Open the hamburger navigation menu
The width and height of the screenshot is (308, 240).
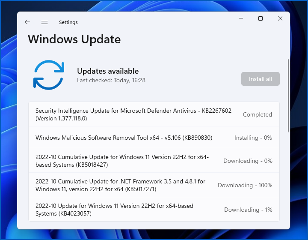tap(44, 22)
